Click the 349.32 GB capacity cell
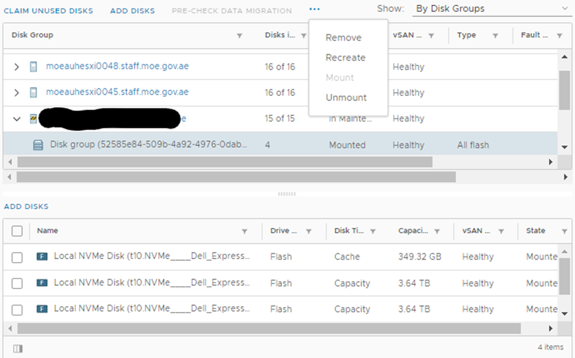Screen dimensions: 575x358 [420, 257]
